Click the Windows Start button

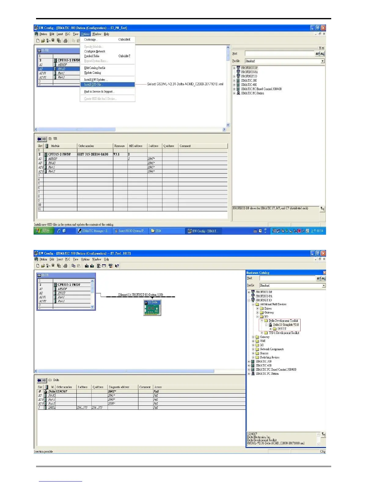(x=43, y=231)
